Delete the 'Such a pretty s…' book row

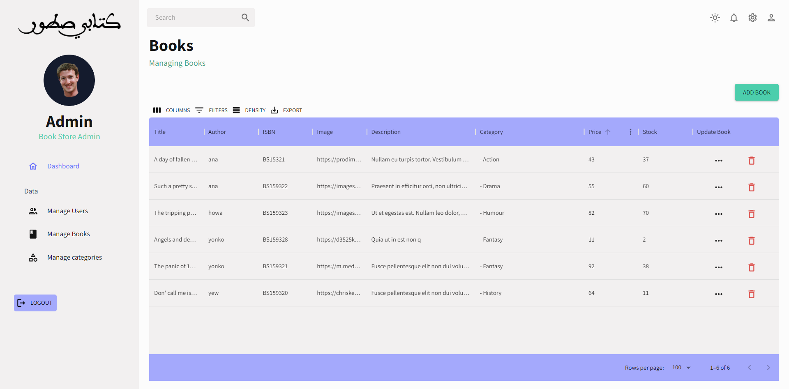752,187
